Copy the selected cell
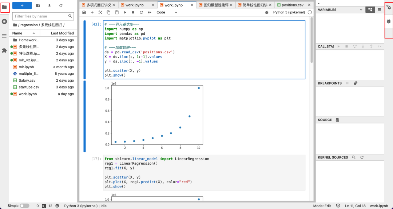This screenshot has width=393, height=209. coord(108,12)
